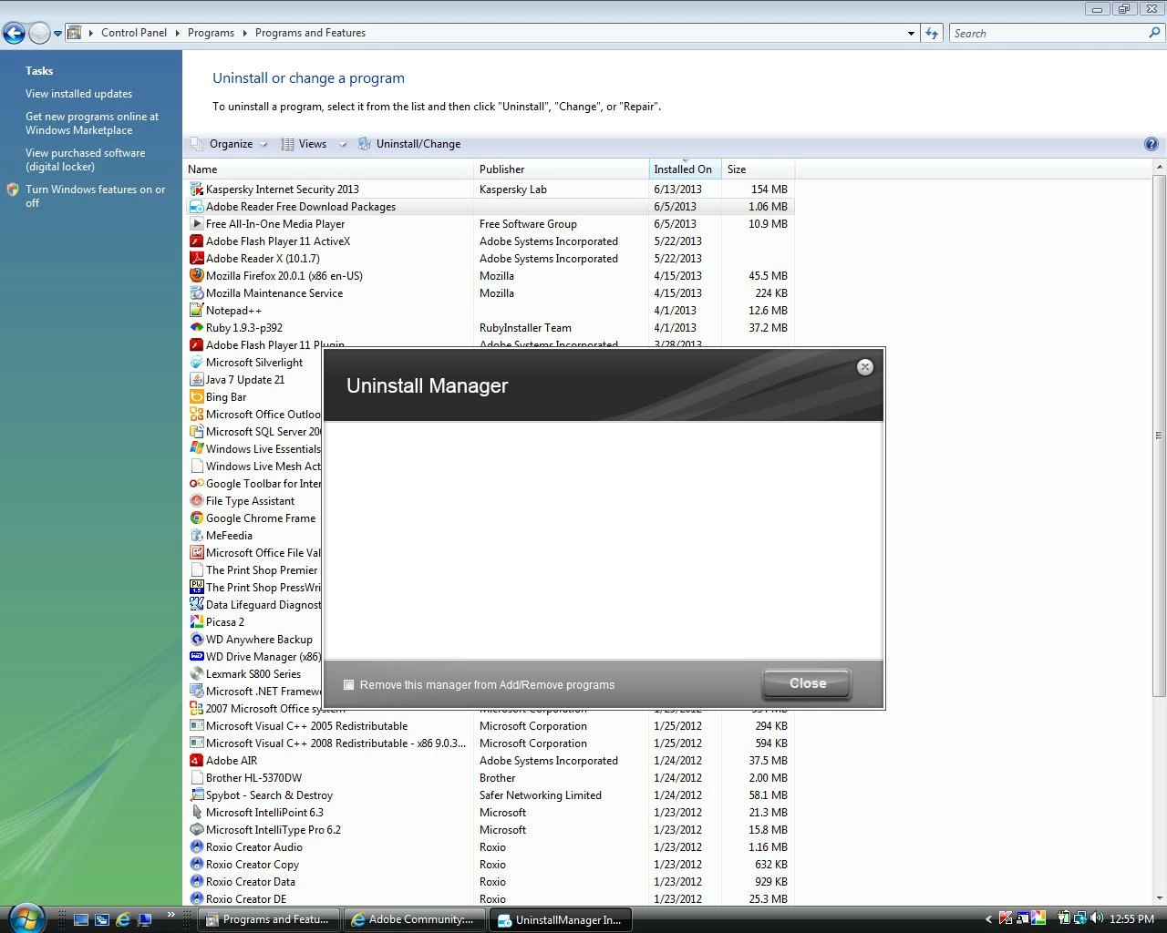This screenshot has height=933, width=1167.
Task: Close the Uninstall Manager with X button
Action: pyautogui.click(x=865, y=367)
